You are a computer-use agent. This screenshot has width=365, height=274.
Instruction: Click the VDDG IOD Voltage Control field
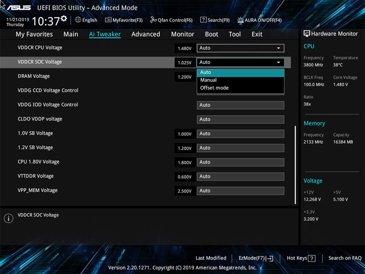click(240, 105)
